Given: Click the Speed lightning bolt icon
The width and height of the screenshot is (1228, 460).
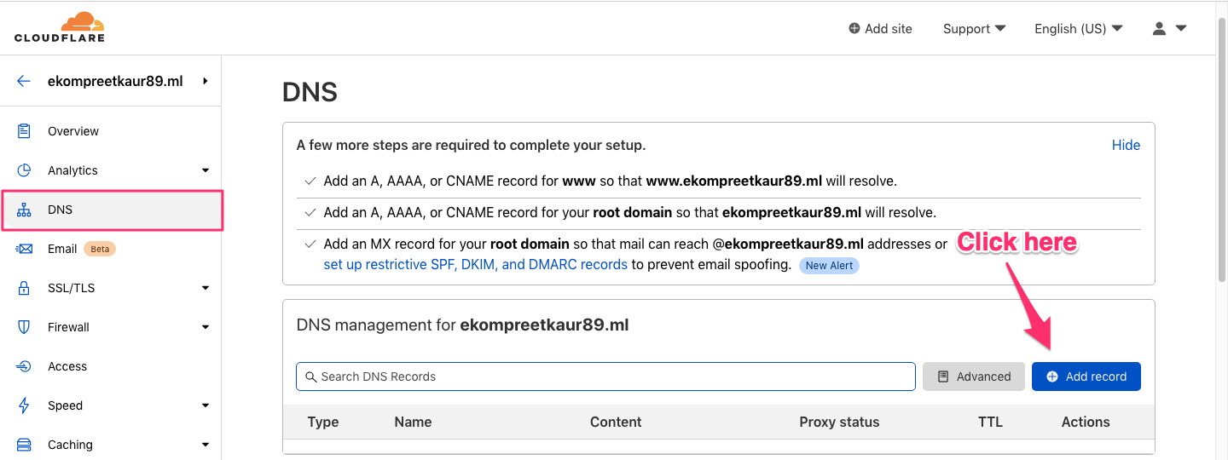Looking at the screenshot, I should point(24,405).
